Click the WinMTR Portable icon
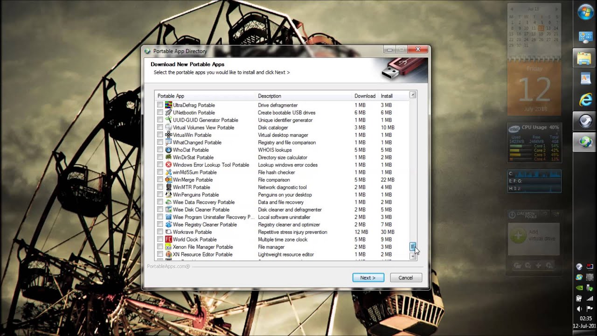 pos(168,187)
